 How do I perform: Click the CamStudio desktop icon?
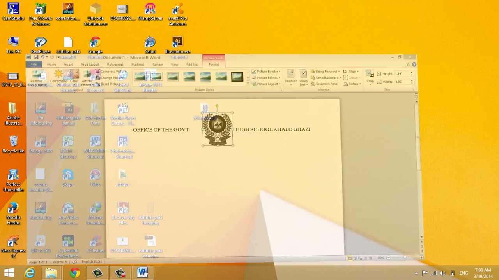pos(13,12)
